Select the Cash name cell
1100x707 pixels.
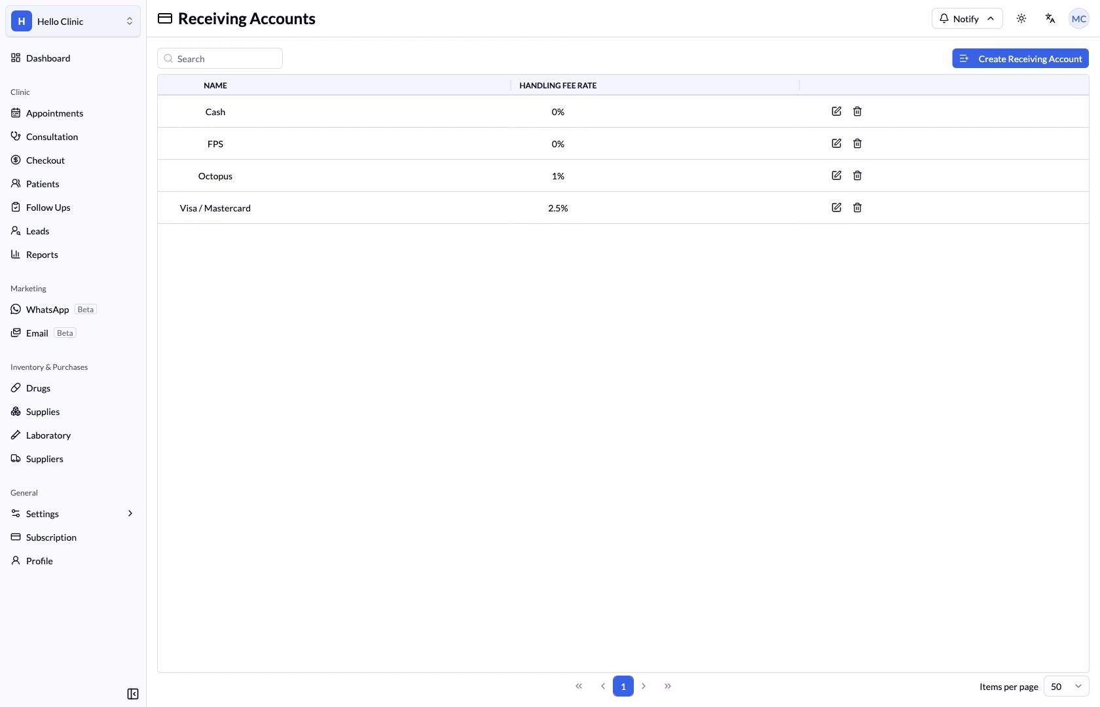[x=215, y=112]
